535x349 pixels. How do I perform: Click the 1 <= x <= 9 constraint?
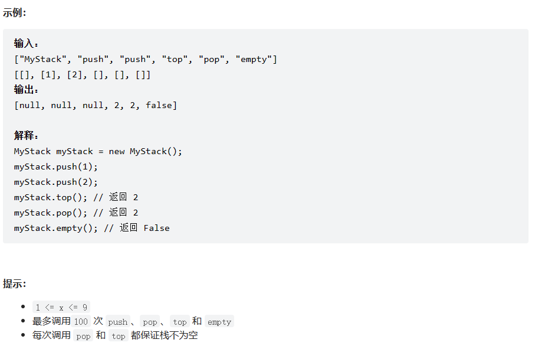pos(61,307)
